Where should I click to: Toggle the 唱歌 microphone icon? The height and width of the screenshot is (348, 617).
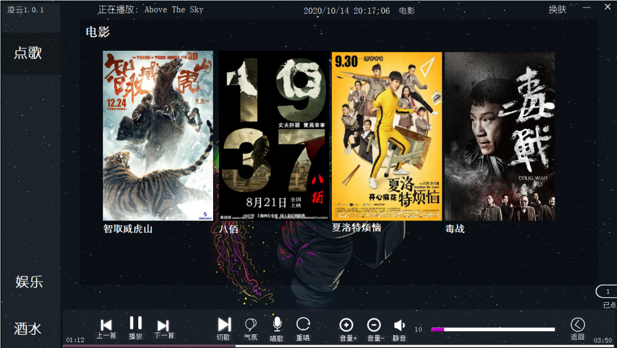(277, 325)
